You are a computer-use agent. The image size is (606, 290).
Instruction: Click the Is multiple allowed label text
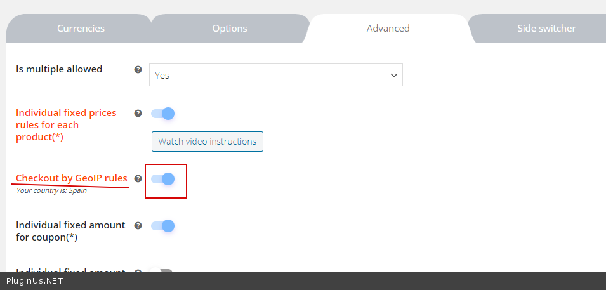(x=59, y=69)
